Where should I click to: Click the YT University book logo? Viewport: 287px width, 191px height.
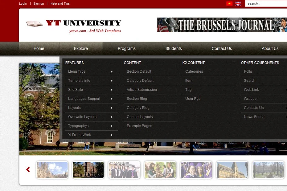click(35, 24)
